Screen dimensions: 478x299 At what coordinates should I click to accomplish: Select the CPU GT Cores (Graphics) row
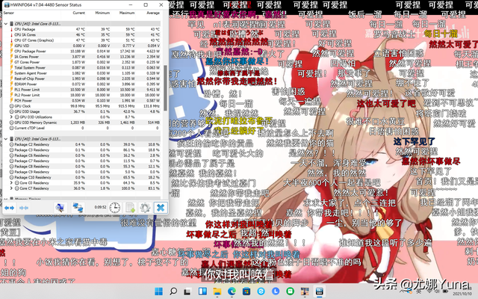click(x=81, y=40)
